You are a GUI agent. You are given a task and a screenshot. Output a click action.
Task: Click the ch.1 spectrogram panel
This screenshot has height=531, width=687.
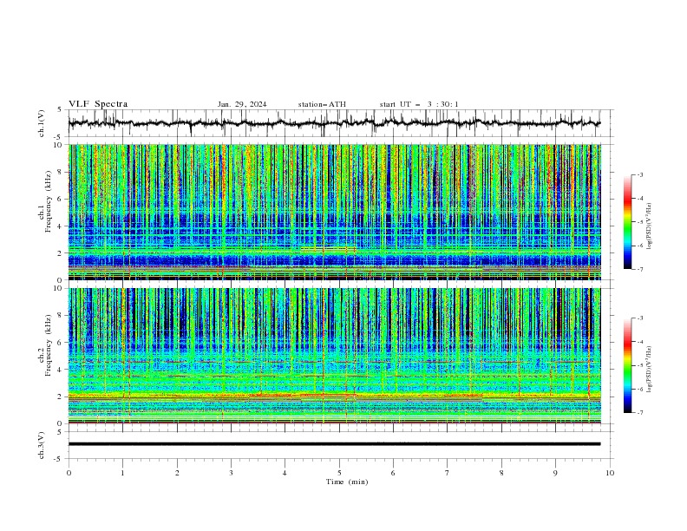pos(335,212)
